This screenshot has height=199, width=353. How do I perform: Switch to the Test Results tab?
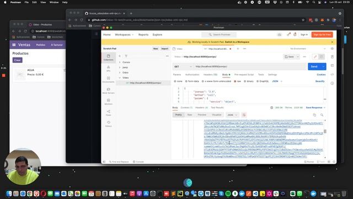coord(217,108)
